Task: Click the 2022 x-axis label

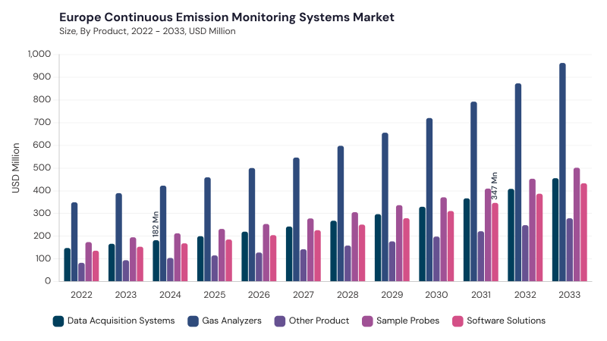Action: [81, 295]
